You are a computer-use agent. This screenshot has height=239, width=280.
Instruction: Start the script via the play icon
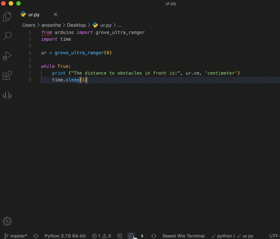pyautogui.click(x=142, y=236)
